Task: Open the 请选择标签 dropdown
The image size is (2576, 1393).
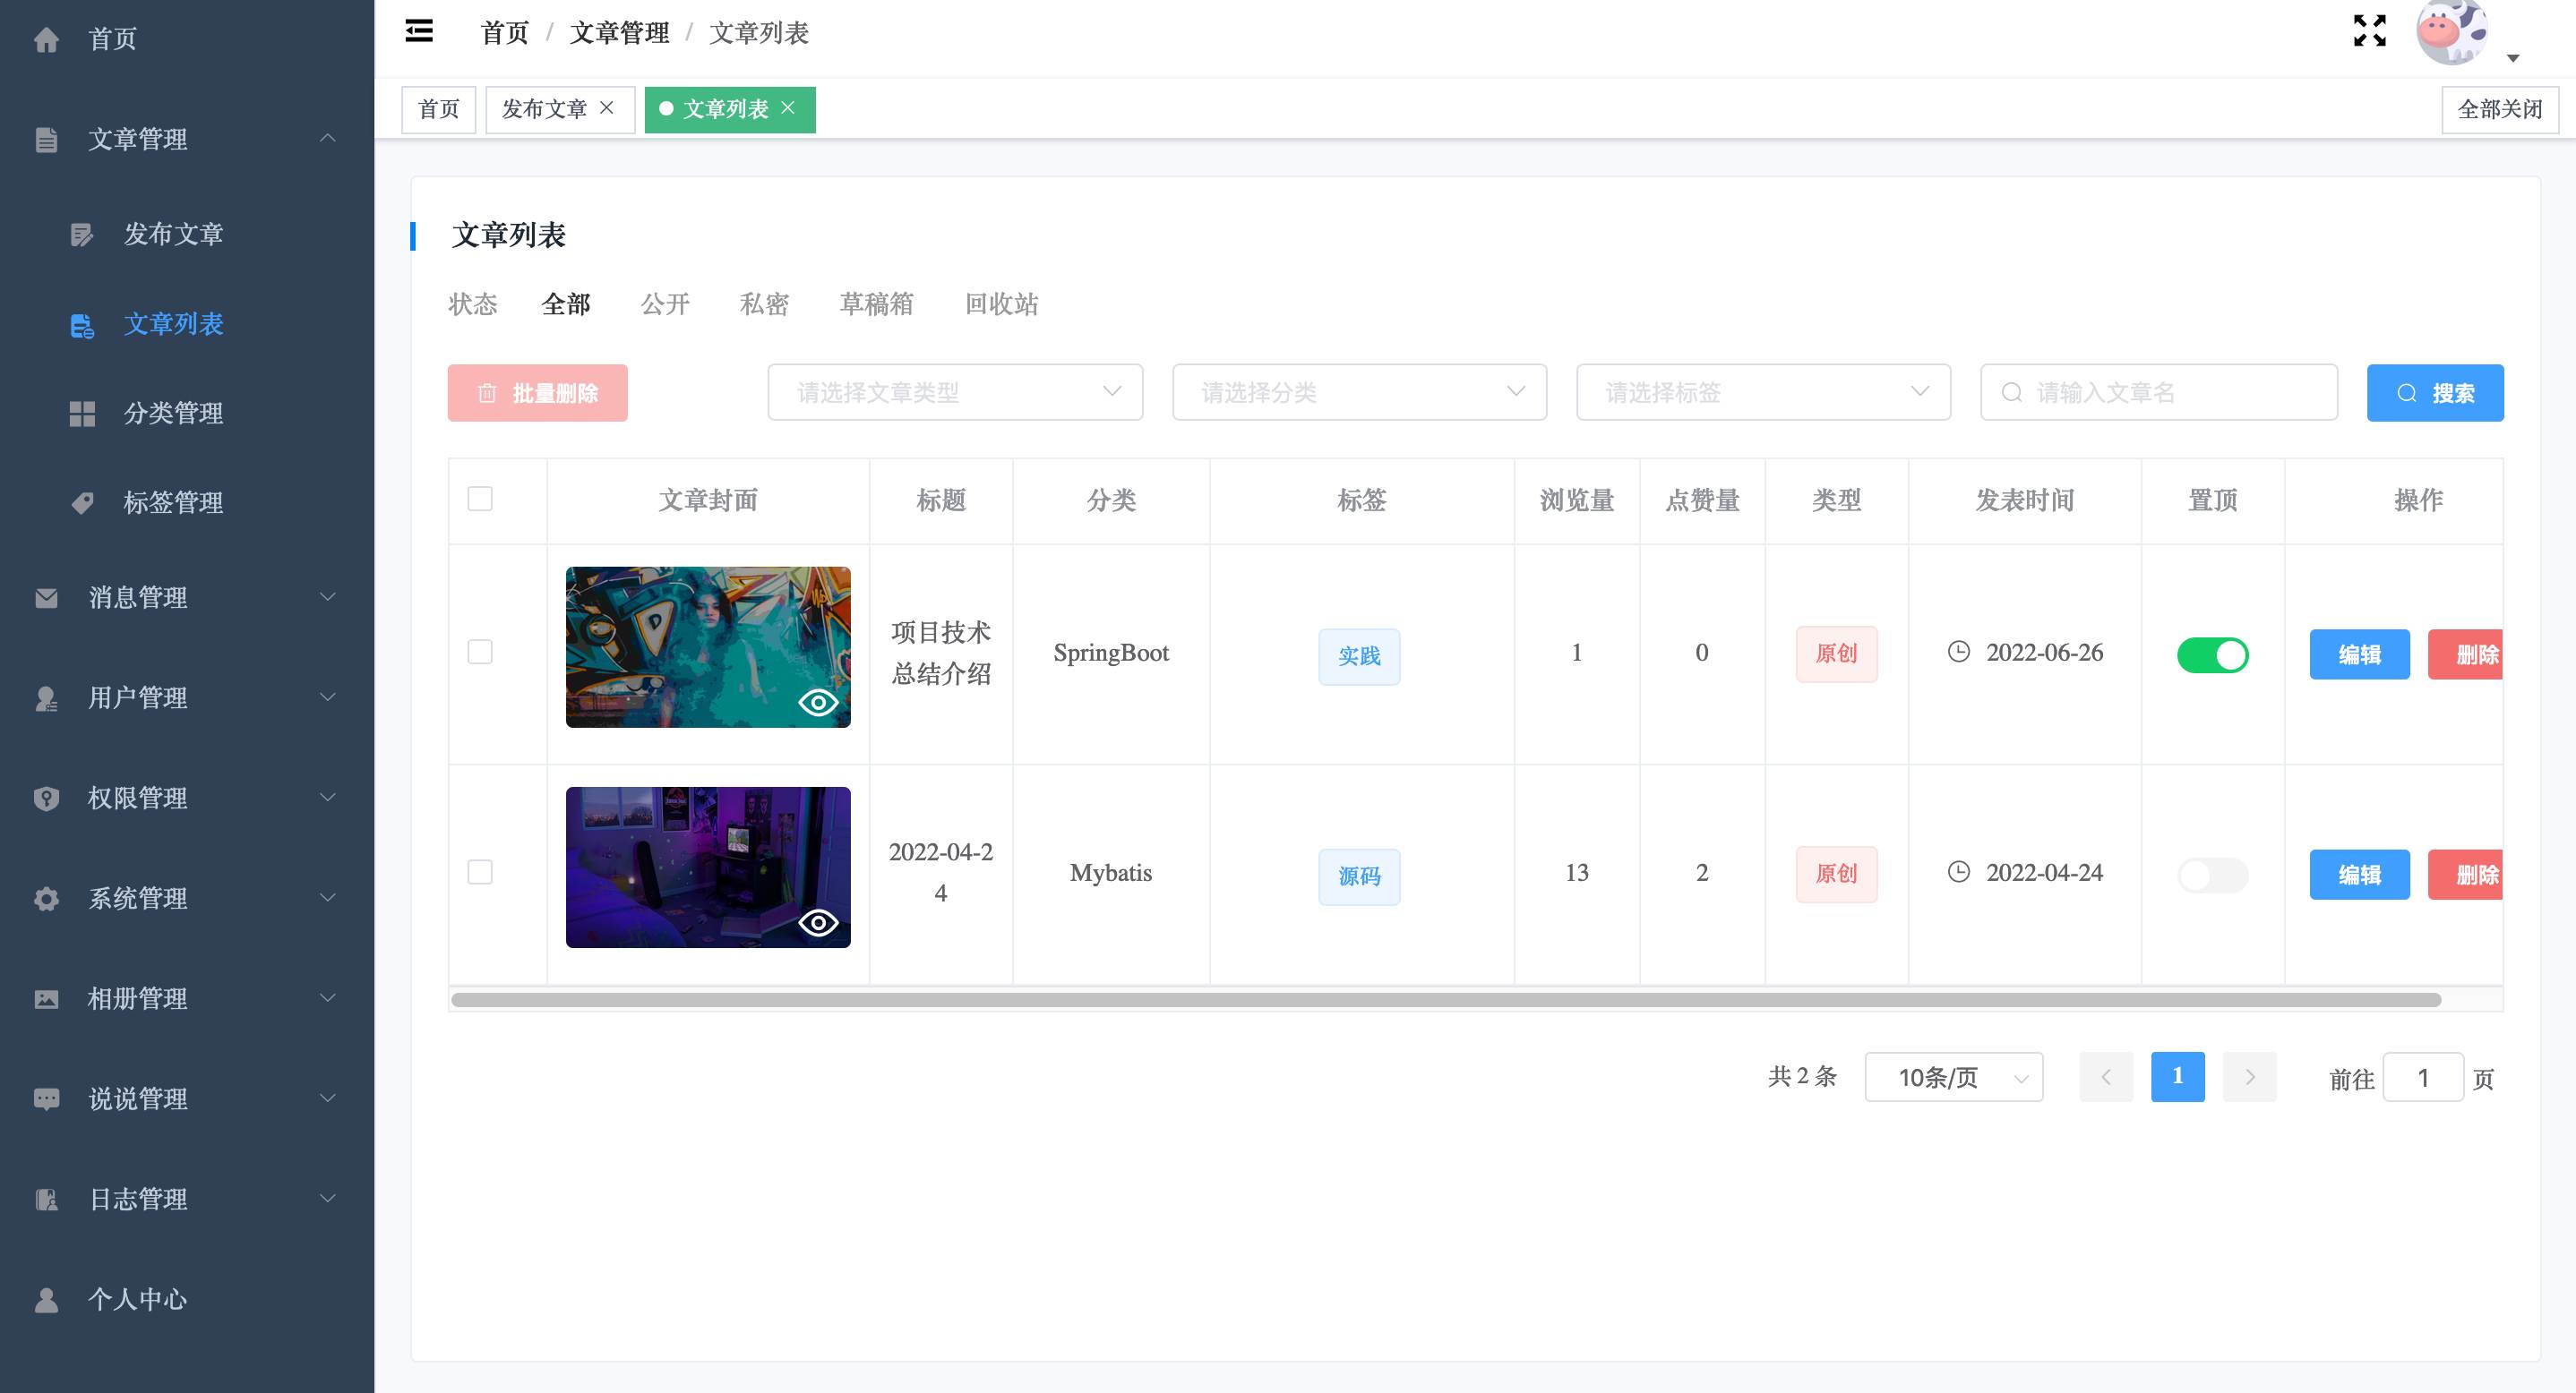Action: (1762, 393)
